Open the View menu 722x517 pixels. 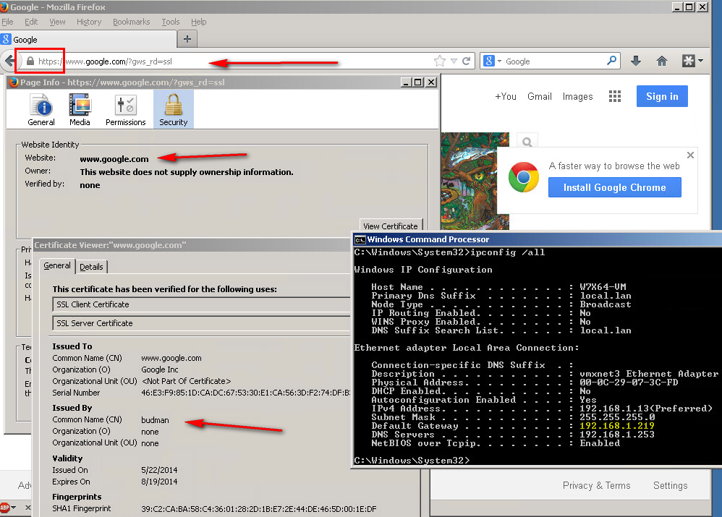point(57,22)
